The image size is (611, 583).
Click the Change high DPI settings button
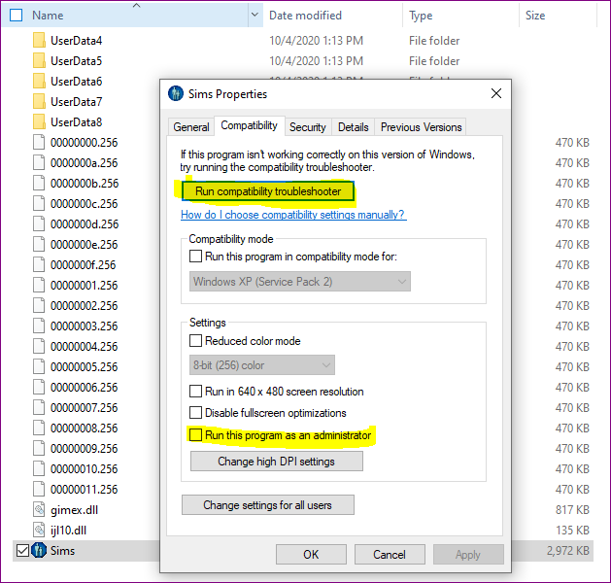(x=276, y=462)
